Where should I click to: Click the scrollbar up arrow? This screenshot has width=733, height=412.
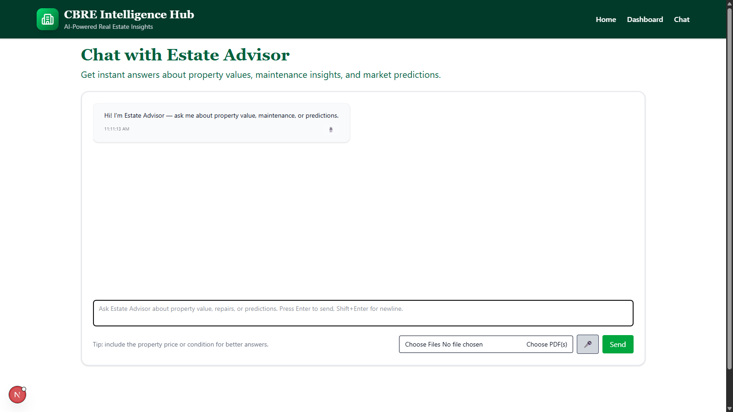(x=729, y=4)
